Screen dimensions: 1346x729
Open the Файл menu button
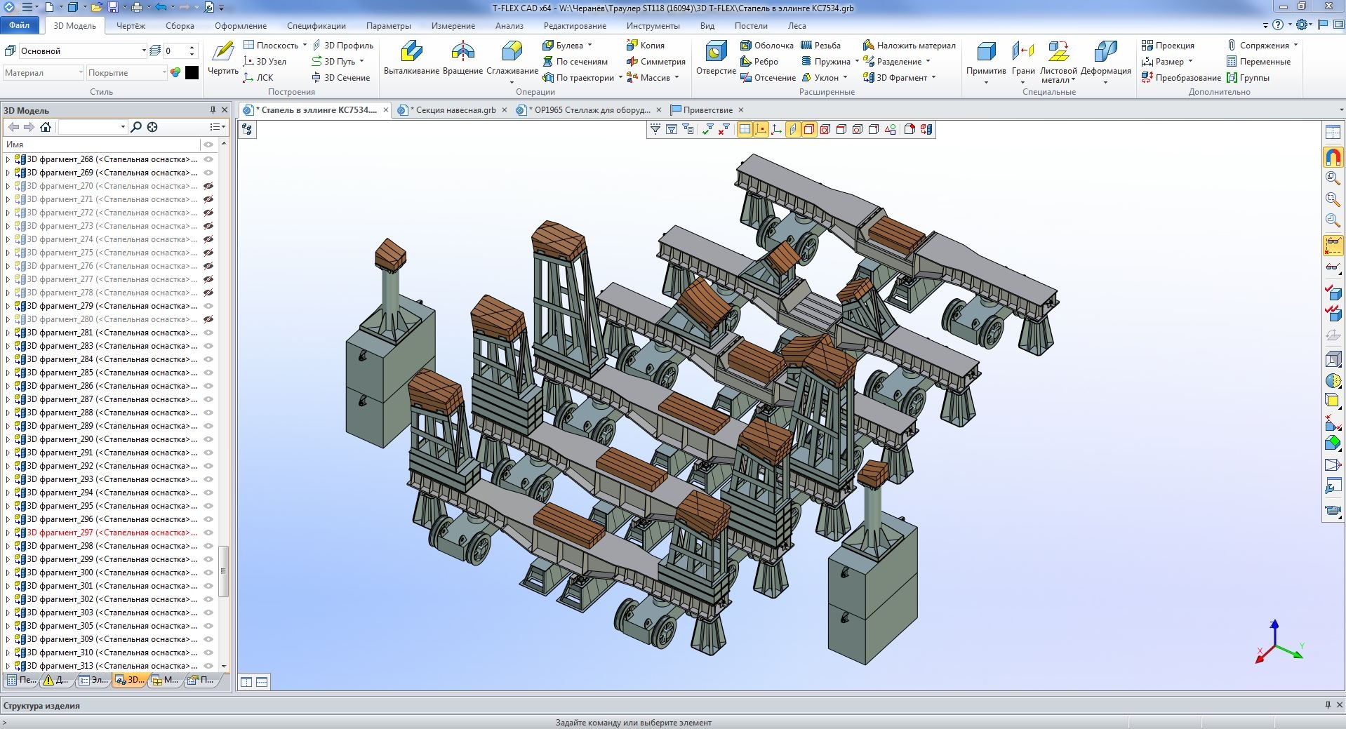[x=20, y=25]
